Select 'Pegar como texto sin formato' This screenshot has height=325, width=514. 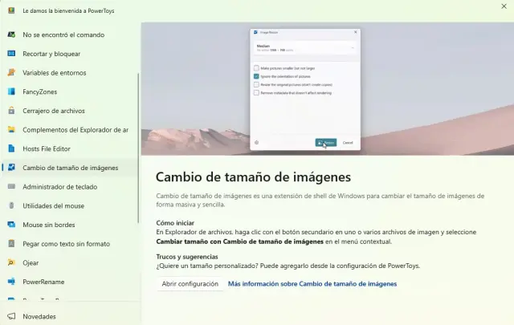66,243
